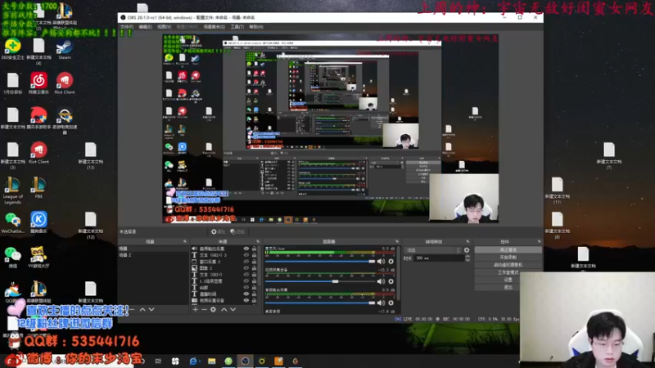Viewport: 655px width, 368px height.
Task: Pop out the 转场特效 dock with header icon
Action: click(468, 241)
